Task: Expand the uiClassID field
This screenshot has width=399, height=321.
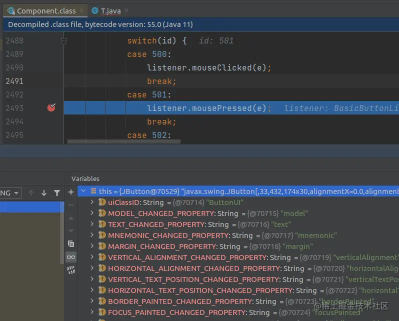Action: (x=92, y=202)
